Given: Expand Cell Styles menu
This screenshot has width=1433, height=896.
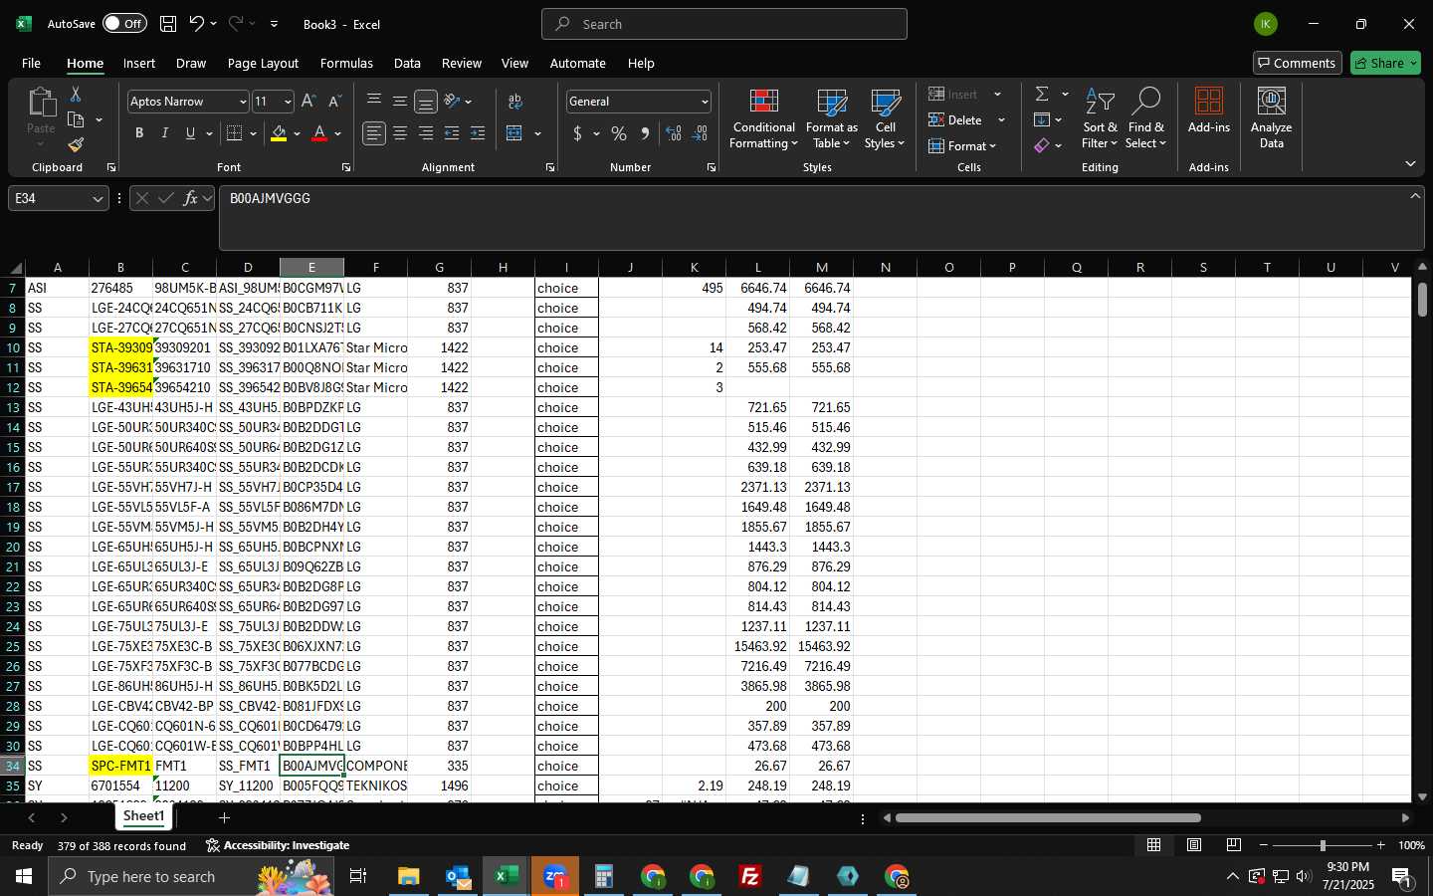Looking at the screenshot, I should coord(885,119).
